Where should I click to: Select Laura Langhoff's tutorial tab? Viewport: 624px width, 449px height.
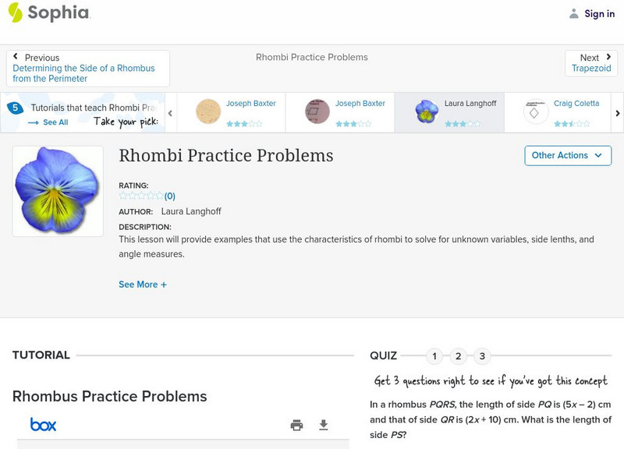point(448,112)
